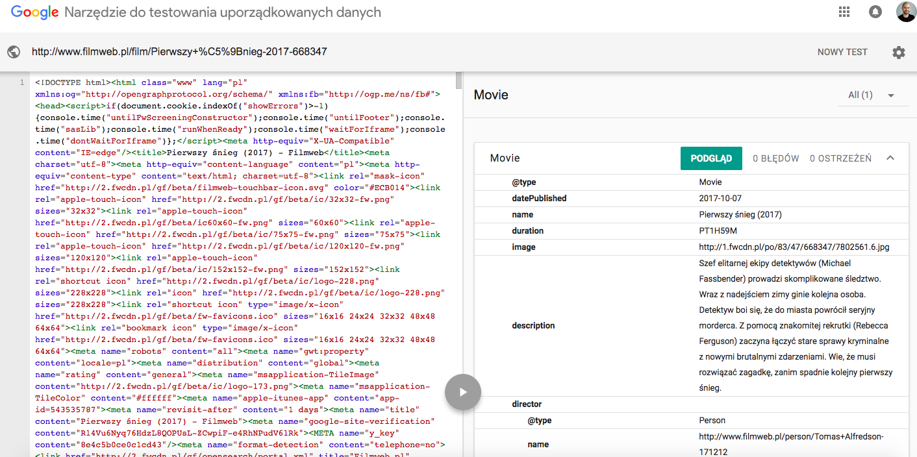The width and height of the screenshot is (917, 457).
Task: Open the Google apps grid
Action: (844, 12)
